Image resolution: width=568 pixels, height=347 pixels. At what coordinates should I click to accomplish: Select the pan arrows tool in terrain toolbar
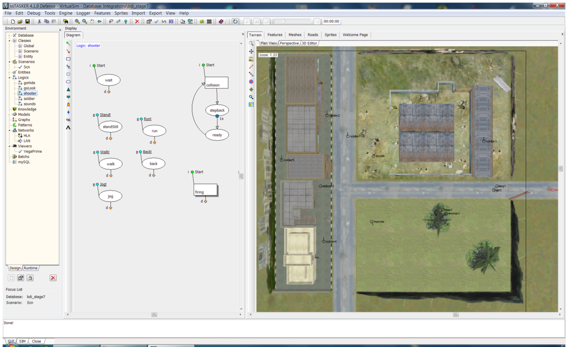pyautogui.click(x=251, y=52)
